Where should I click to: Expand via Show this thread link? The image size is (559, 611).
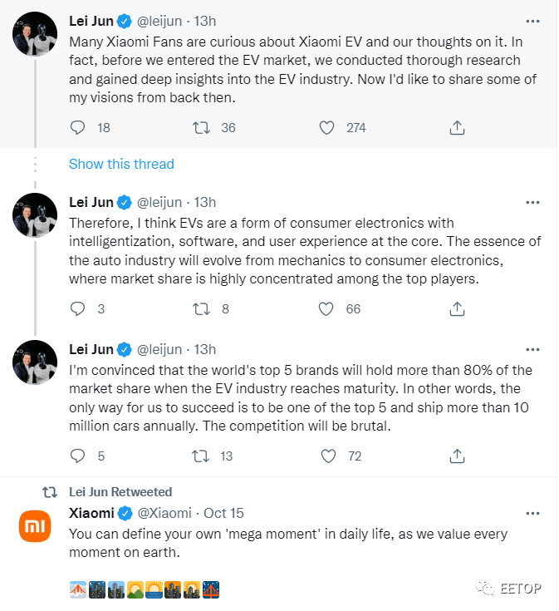[x=121, y=164]
